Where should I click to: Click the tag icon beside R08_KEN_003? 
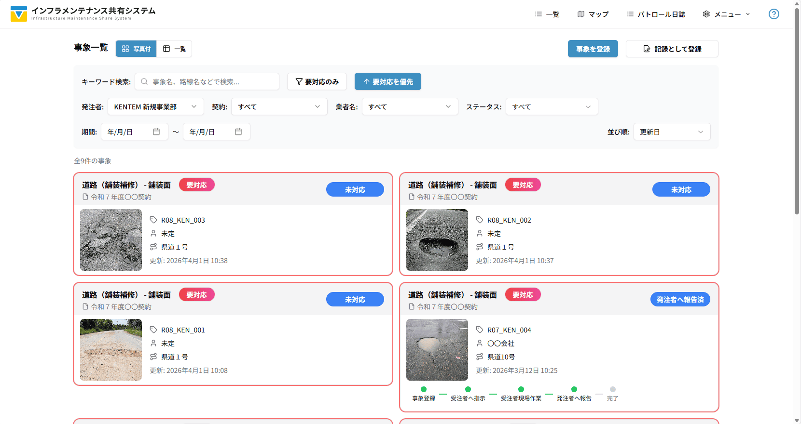click(x=153, y=220)
